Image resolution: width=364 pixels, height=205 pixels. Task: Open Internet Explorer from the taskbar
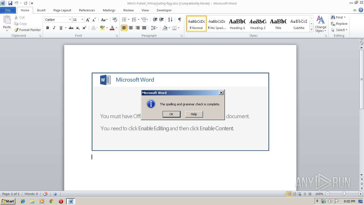(23, 201)
